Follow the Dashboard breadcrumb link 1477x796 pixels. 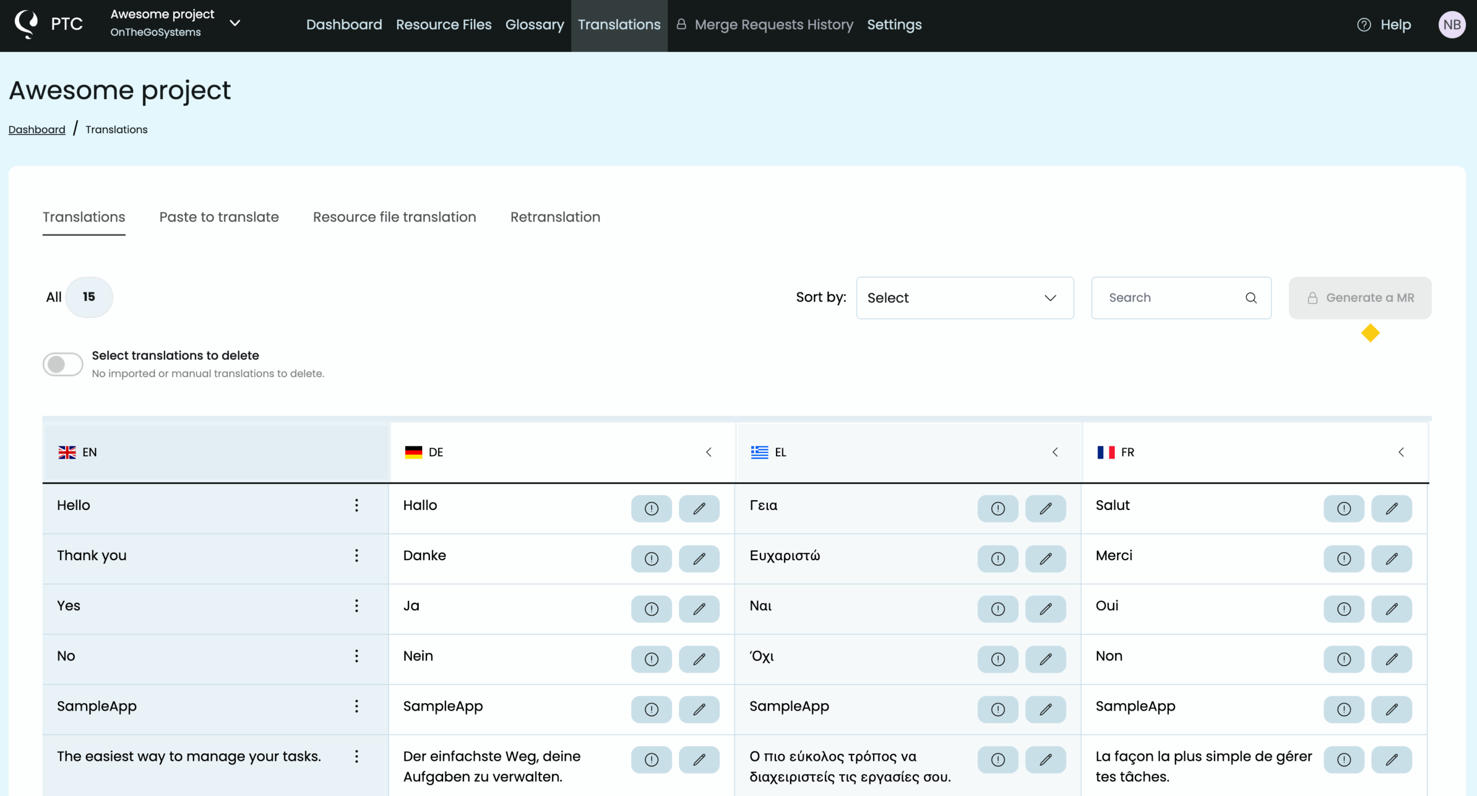(37, 129)
